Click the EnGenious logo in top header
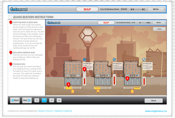The image size is (175, 118). coord(19,9)
